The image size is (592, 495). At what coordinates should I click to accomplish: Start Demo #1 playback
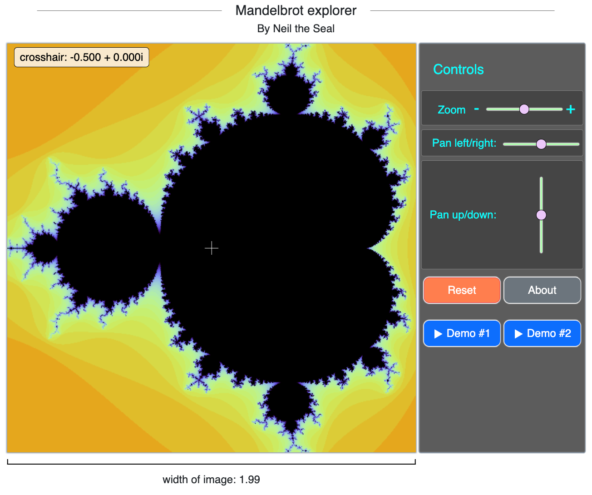point(462,333)
